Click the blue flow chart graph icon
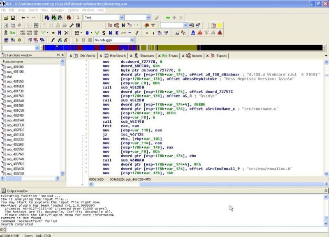This screenshot has height=237, width=329. [x=193, y=33]
